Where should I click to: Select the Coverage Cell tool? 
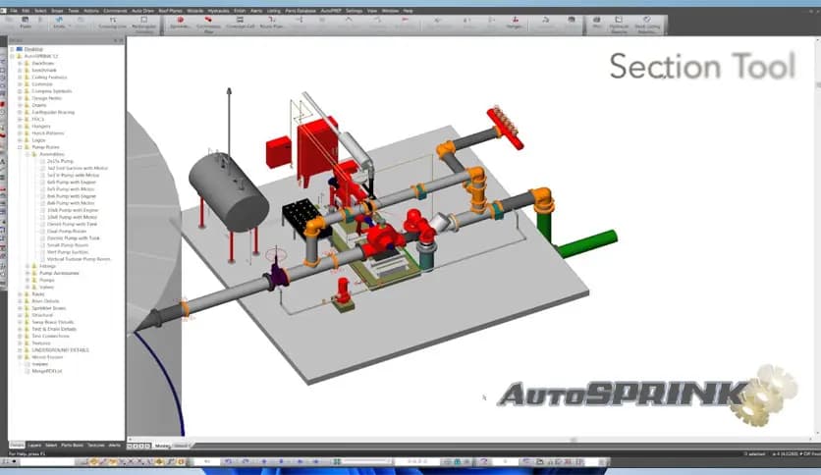pyautogui.click(x=240, y=23)
